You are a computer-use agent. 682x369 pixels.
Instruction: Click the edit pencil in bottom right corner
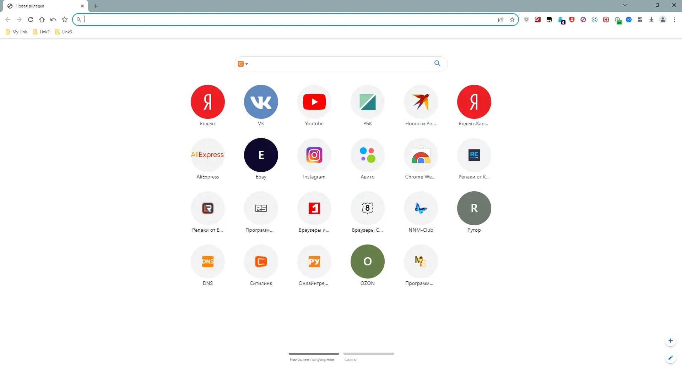pyautogui.click(x=670, y=358)
